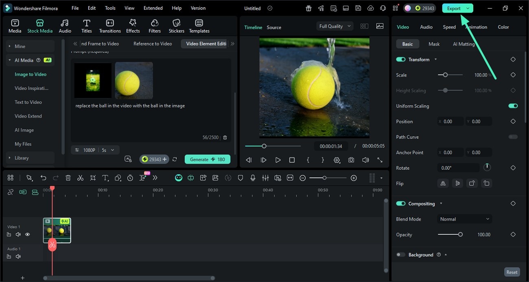This screenshot has height=282, width=529.
Task: Open the Blend Mode dropdown set to Normal
Action: 464,219
